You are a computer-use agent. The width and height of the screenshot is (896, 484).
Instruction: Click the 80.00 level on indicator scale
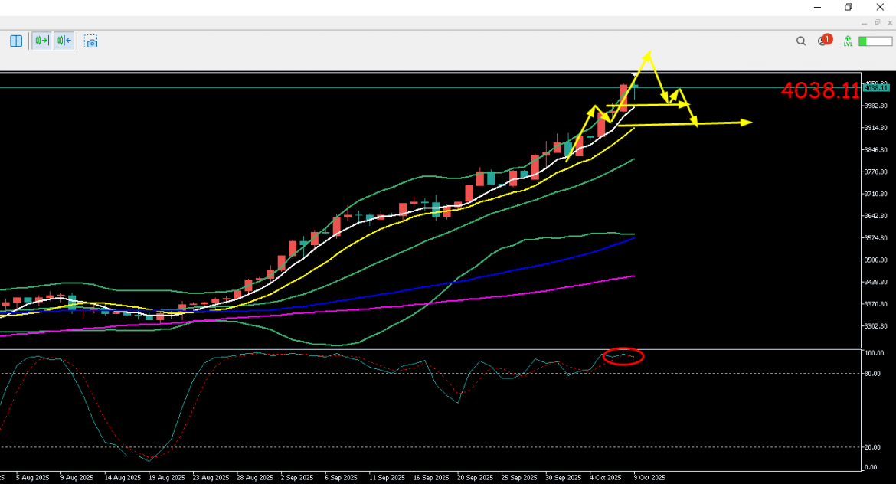872,374
